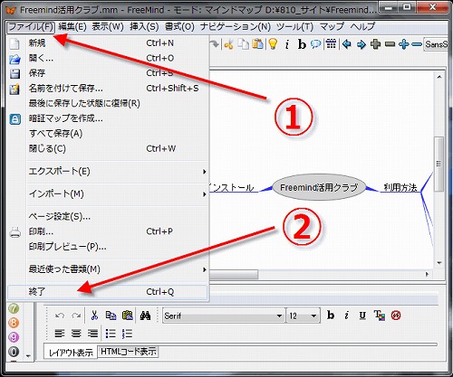Open the マップ menu
This screenshot has height=377, width=453.
pyautogui.click(x=332, y=27)
